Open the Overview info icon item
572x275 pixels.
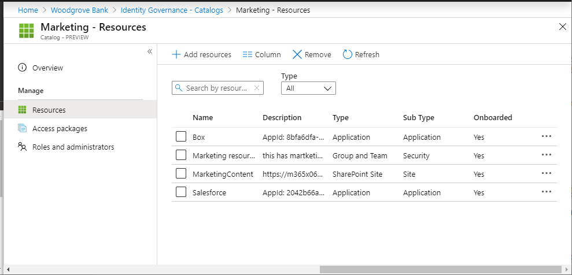(23, 68)
